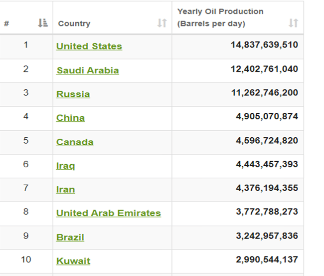Select the 4,905,070,874 value for China
Image resolution: width=324 pixels, height=276 pixels.
coord(267,116)
